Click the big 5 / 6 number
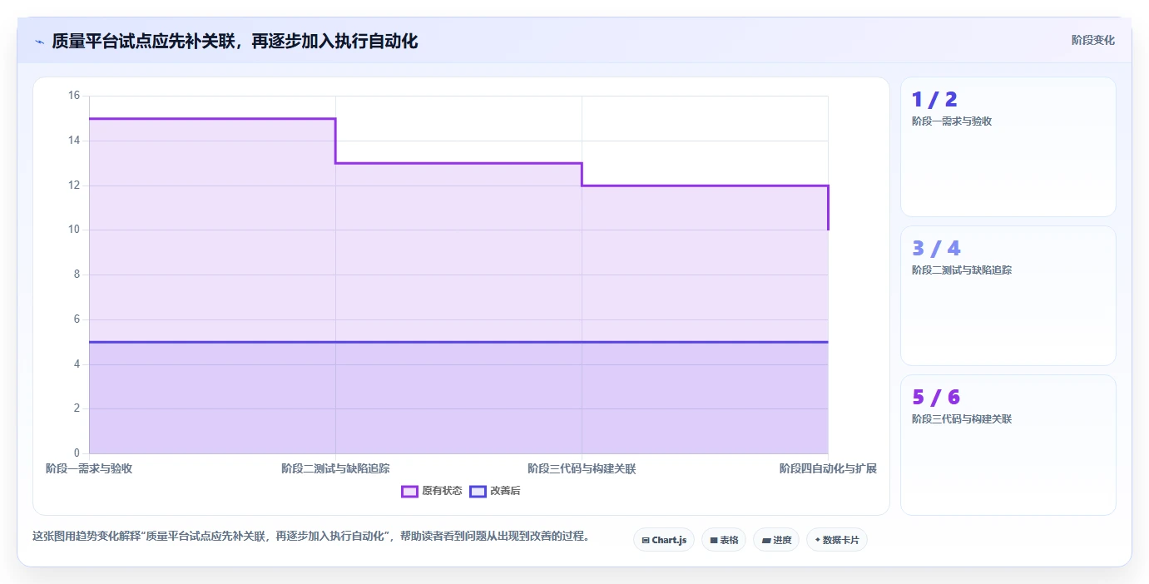 [936, 397]
